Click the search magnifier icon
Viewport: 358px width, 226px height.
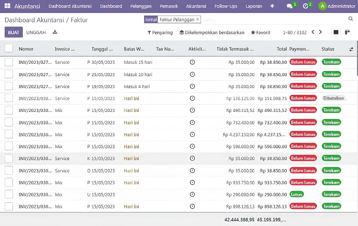click(x=350, y=19)
